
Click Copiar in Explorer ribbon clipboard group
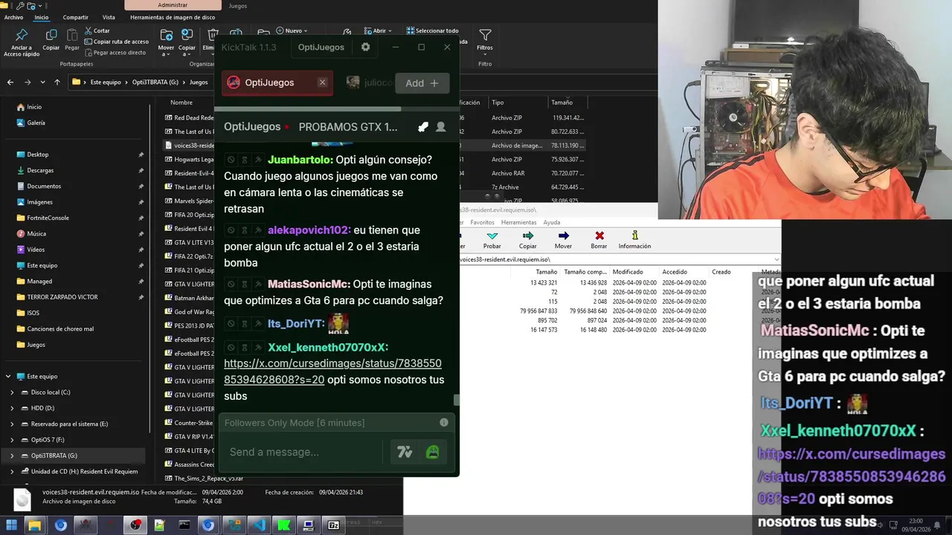pyautogui.click(x=51, y=41)
